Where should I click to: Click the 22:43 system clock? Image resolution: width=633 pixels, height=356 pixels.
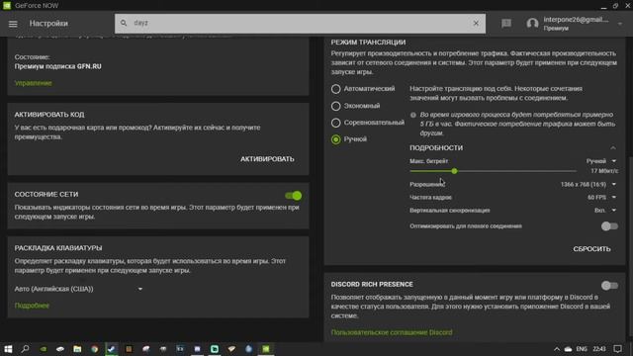coord(599,349)
